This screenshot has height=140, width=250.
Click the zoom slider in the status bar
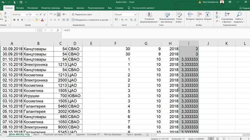(x=241, y=139)
